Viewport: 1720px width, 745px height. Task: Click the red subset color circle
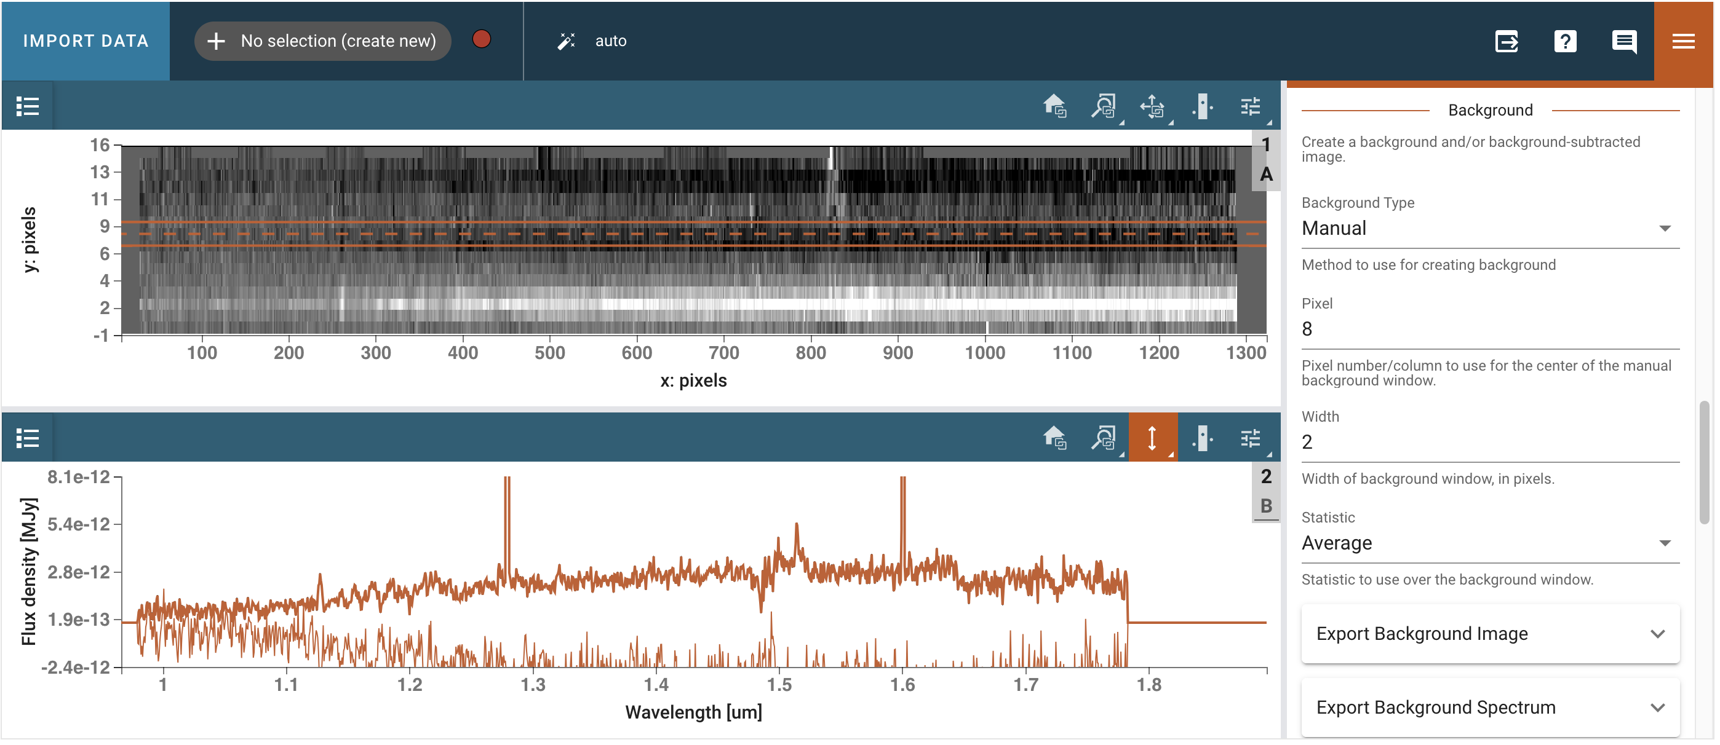482,39
